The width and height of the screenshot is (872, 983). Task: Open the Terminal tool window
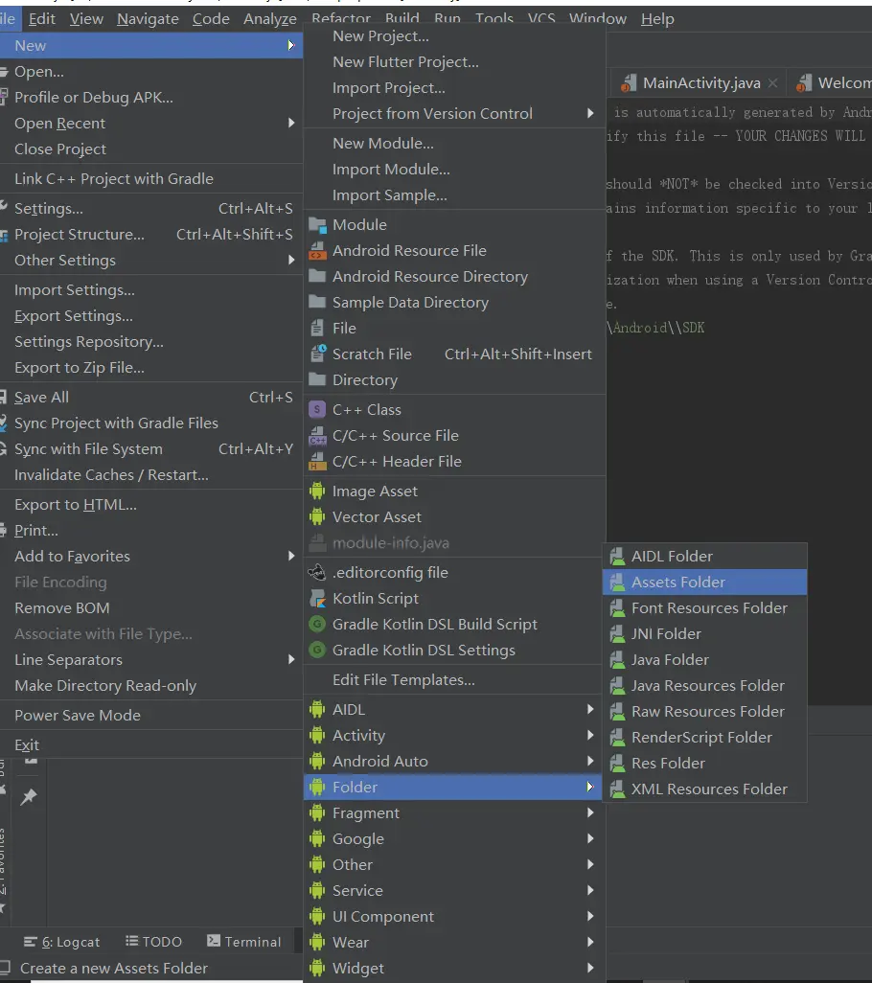coord(243,941)
